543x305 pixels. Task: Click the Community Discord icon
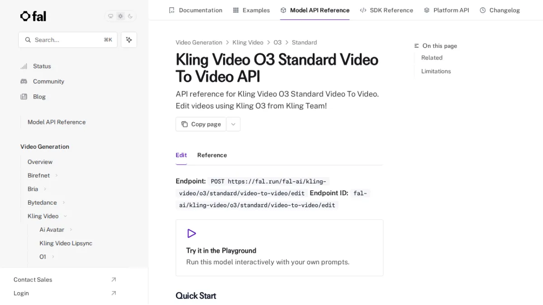pos(24,81)
